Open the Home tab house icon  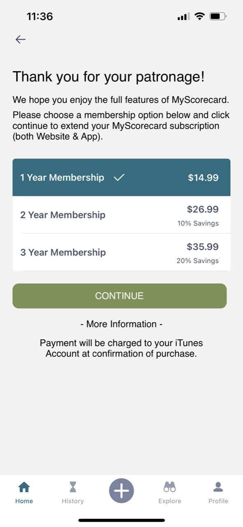(24, 487)
